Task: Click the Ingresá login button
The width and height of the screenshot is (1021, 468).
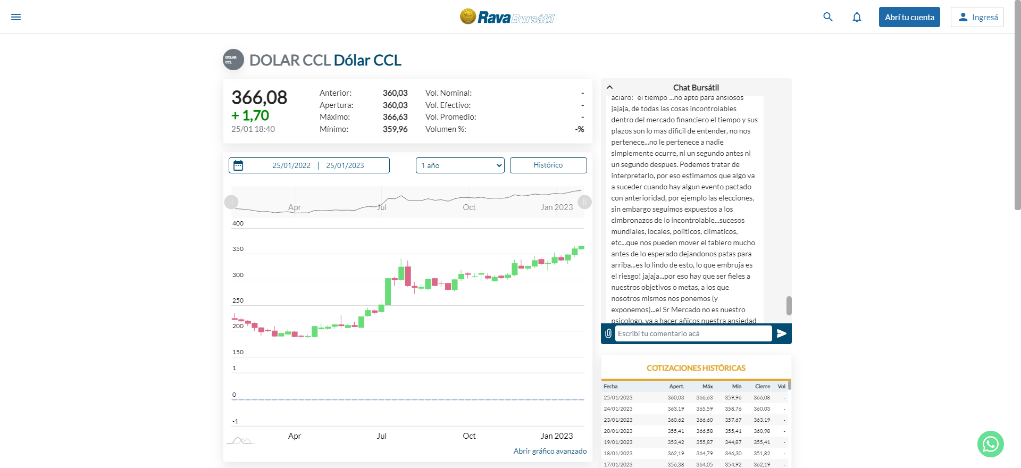Action: tap(977, 17)
